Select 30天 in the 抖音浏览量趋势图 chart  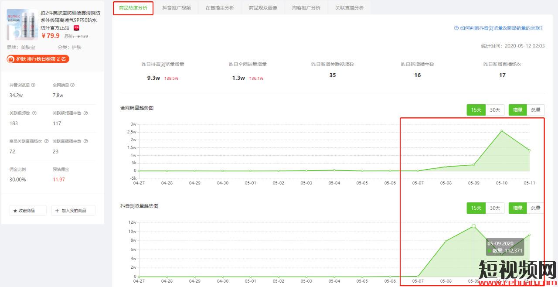pos(495,208)
